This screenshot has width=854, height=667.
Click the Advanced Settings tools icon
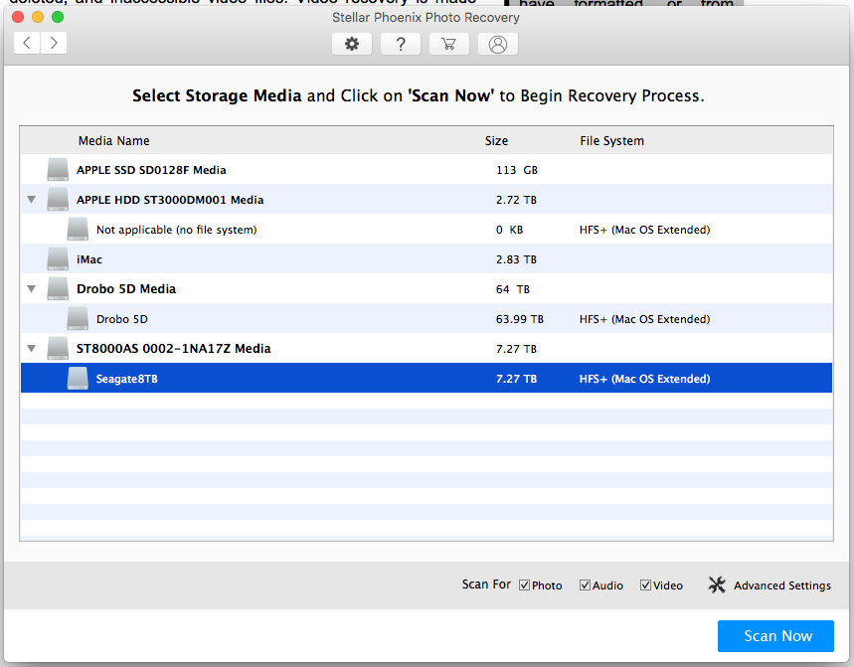click(717, 585)
